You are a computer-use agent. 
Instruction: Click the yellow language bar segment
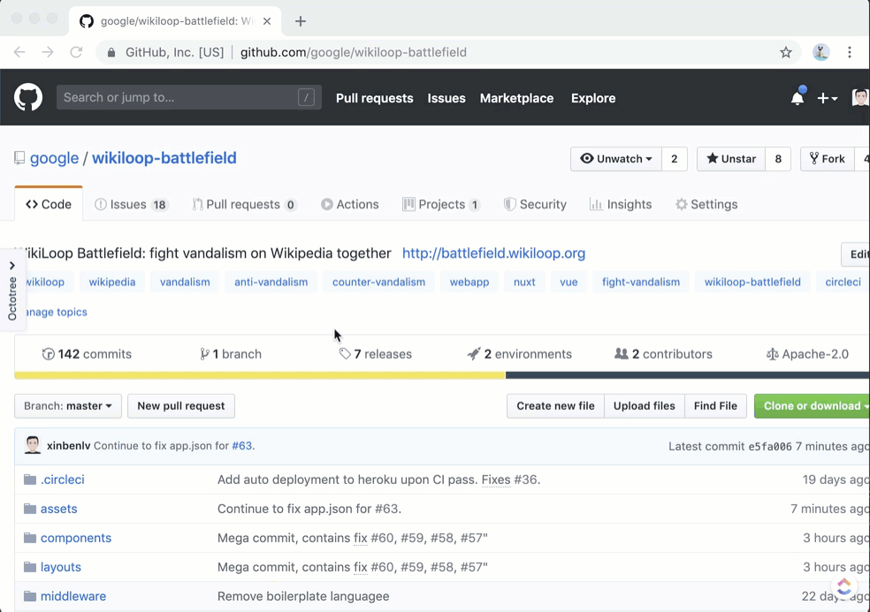click(260, 375)
